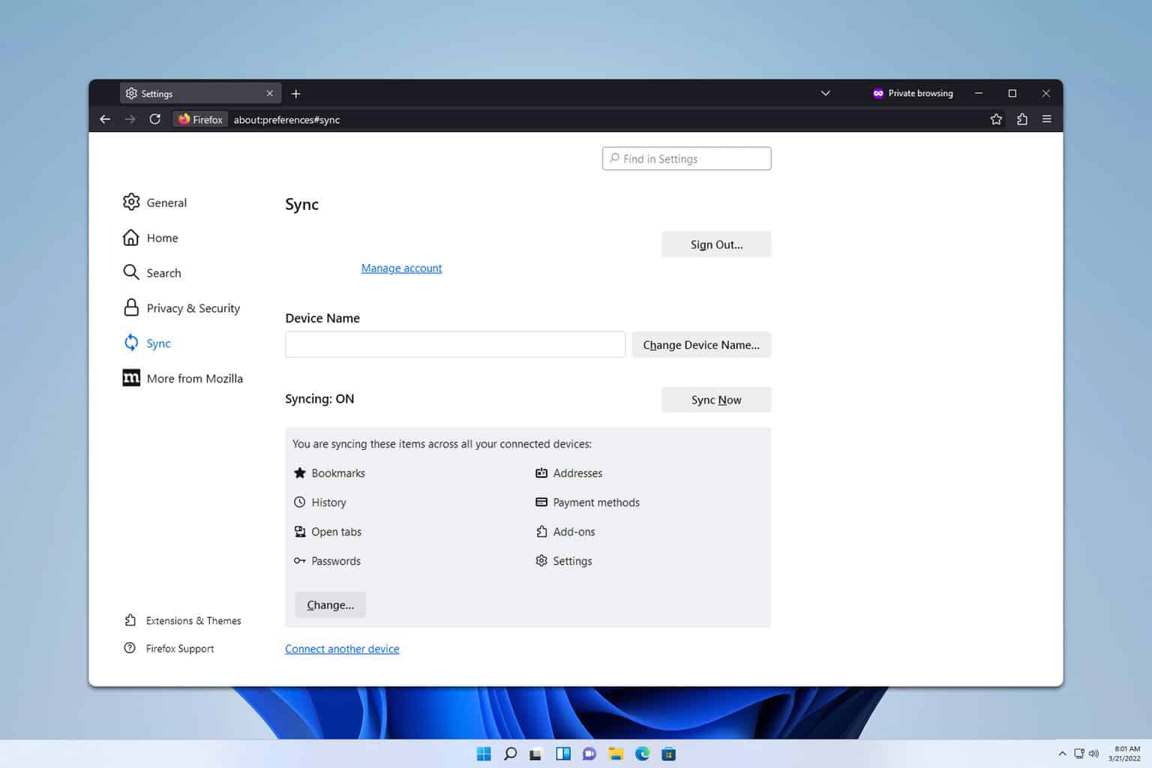Click the Private browsing indicator
1152x768 pixels.
913,94
